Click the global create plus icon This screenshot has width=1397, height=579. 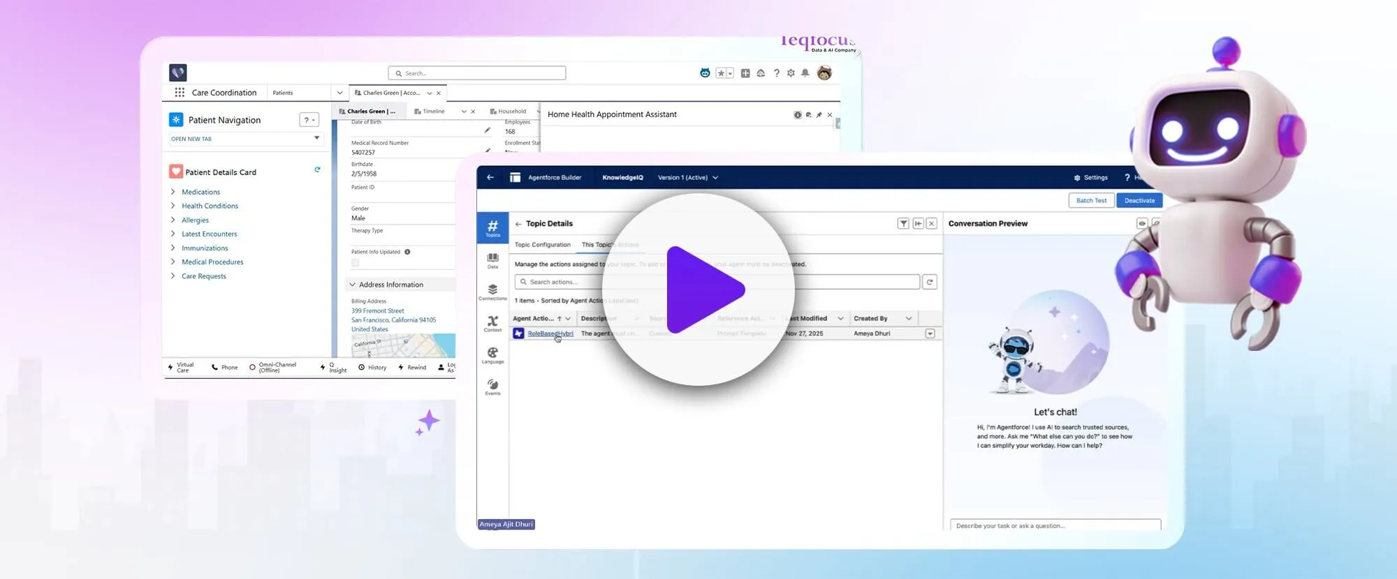click(x=745, y=73)
